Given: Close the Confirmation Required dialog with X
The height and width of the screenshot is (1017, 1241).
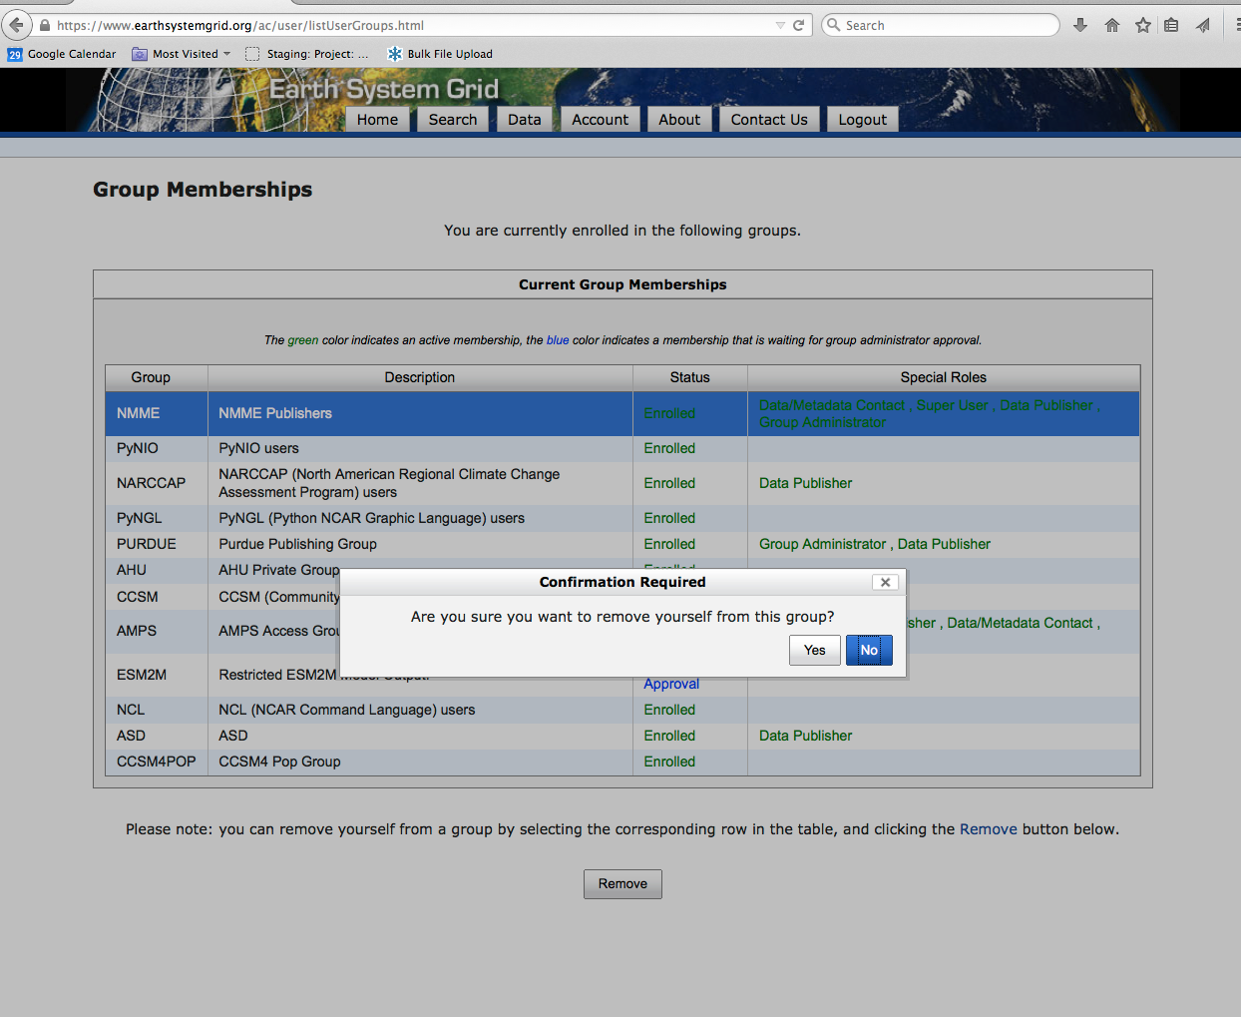Looking at the screenshot, I should [x=885, y=582].
